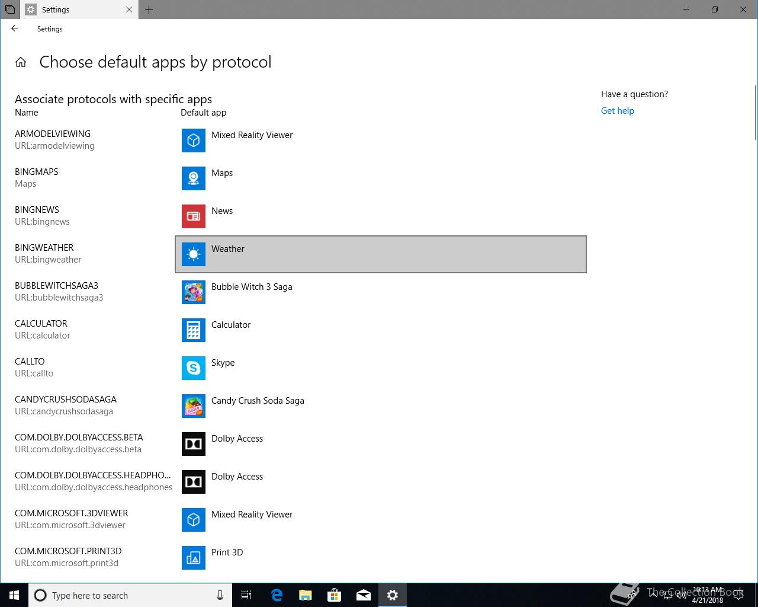The image size is (758, 607).
Task: Select the Weather app icon for BINGWEATHER
Action: [194, 254]
